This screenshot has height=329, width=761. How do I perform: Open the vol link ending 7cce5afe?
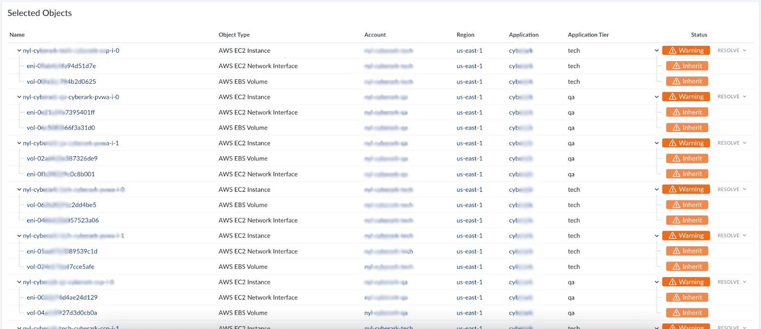coord(60,267)
